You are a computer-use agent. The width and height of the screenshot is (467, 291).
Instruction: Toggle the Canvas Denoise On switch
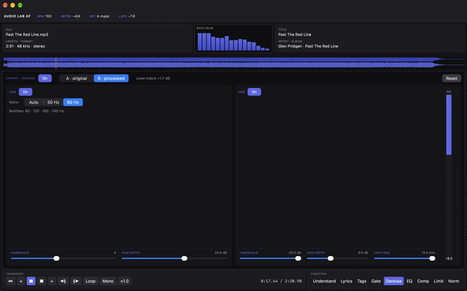(x=45, y=78)
